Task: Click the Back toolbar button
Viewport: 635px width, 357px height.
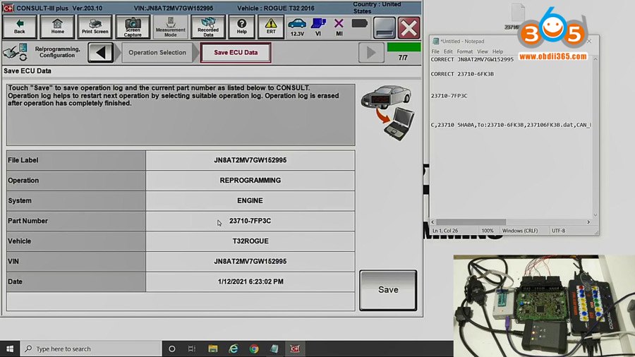Action: (20, 27)
